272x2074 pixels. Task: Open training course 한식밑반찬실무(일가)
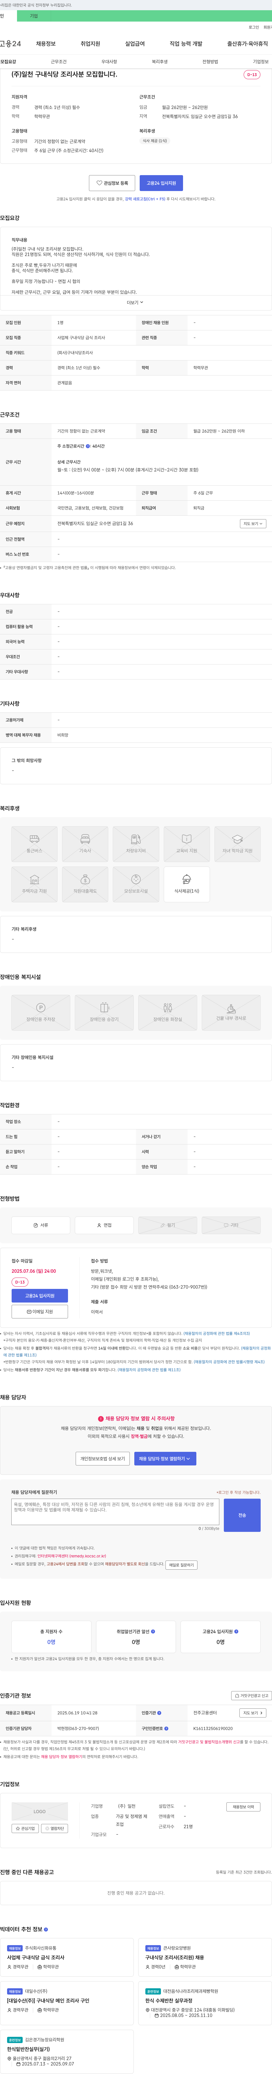tap(28, 2049)
